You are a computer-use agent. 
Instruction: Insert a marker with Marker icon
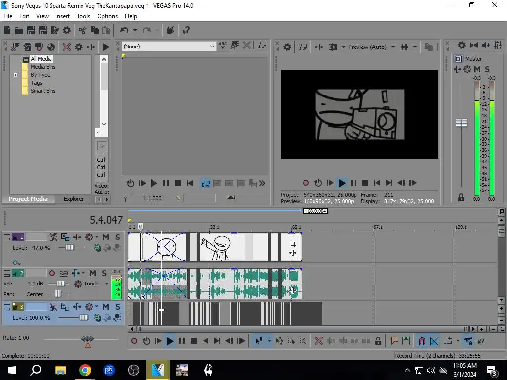pyautogui.click(x=394, y=341)
